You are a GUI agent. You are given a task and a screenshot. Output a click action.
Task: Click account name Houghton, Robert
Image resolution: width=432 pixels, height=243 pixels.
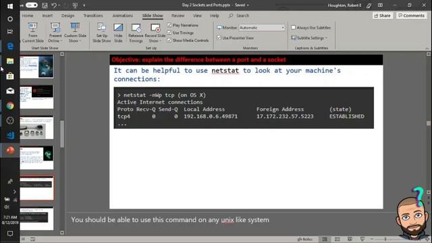(344, 5)
